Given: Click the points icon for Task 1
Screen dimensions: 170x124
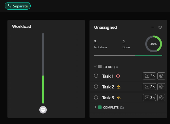Looking at the screenshot, I should pos(161,76).
